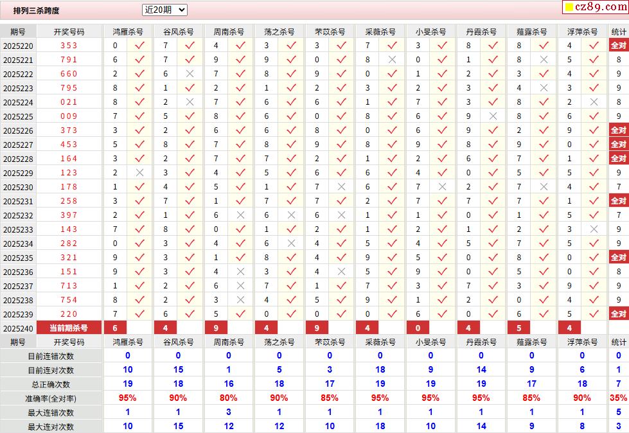Click the cz89.com site logo
Viewport: 629px width, 433px height.
tap(596, 7)
